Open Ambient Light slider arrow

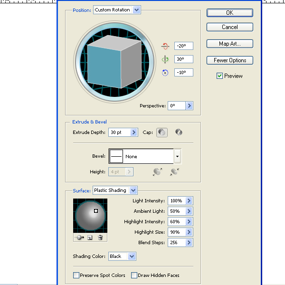189,211
